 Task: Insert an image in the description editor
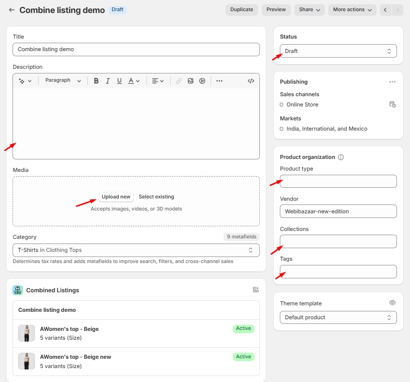point(191,81)
